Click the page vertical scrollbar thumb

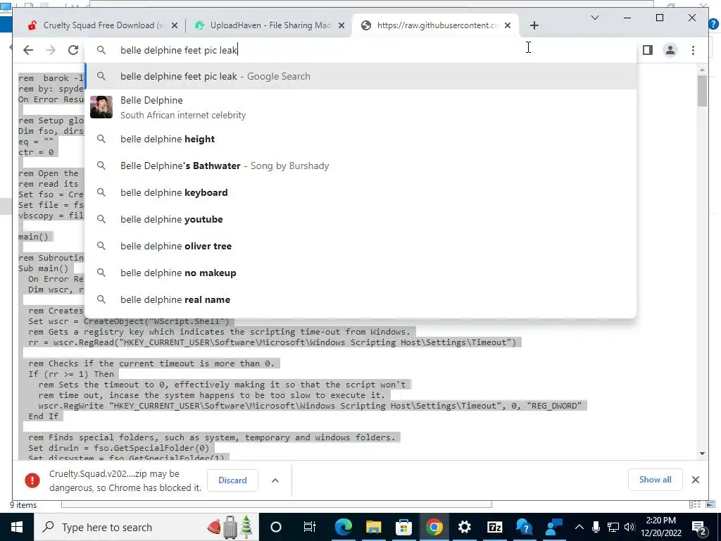coord(702,91)
